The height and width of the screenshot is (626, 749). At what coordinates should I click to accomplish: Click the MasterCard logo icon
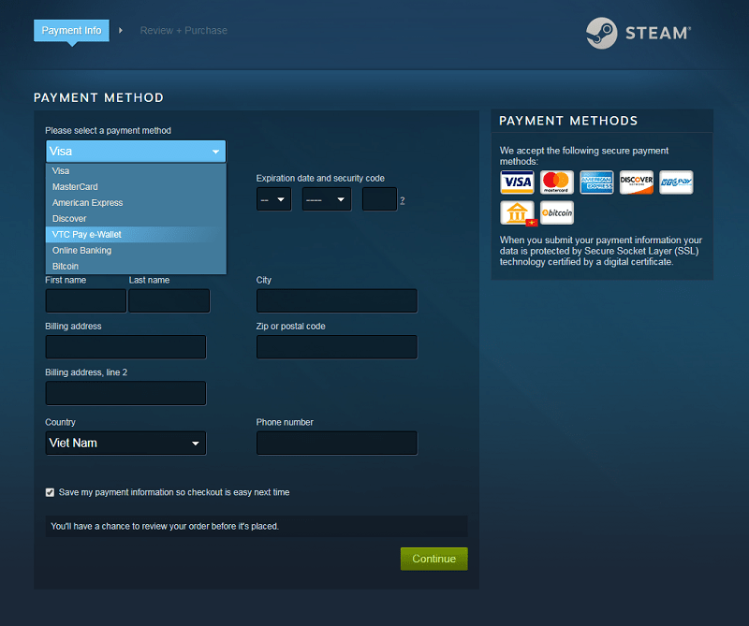click(x=556, y=182)
